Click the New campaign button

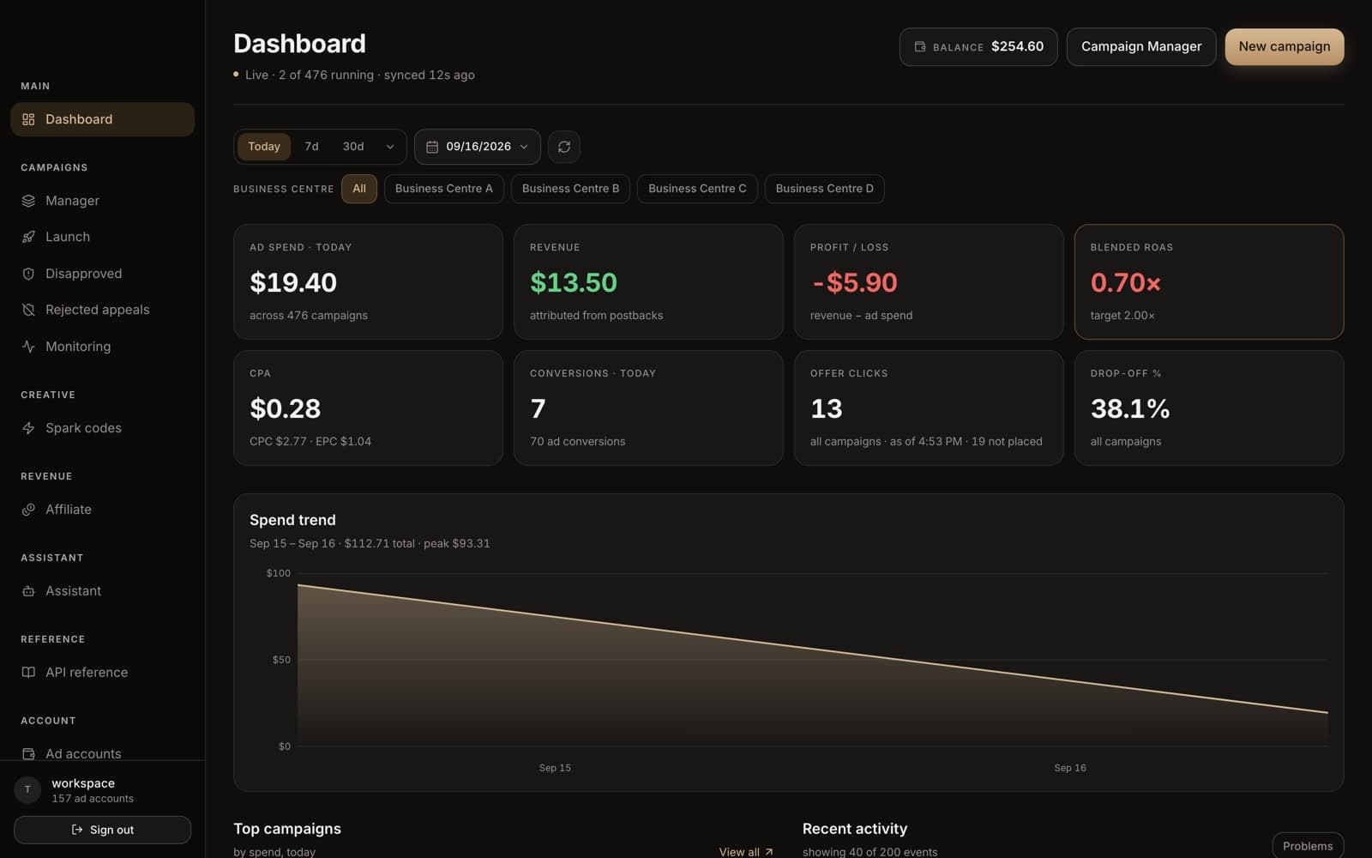coord(1284,46)
